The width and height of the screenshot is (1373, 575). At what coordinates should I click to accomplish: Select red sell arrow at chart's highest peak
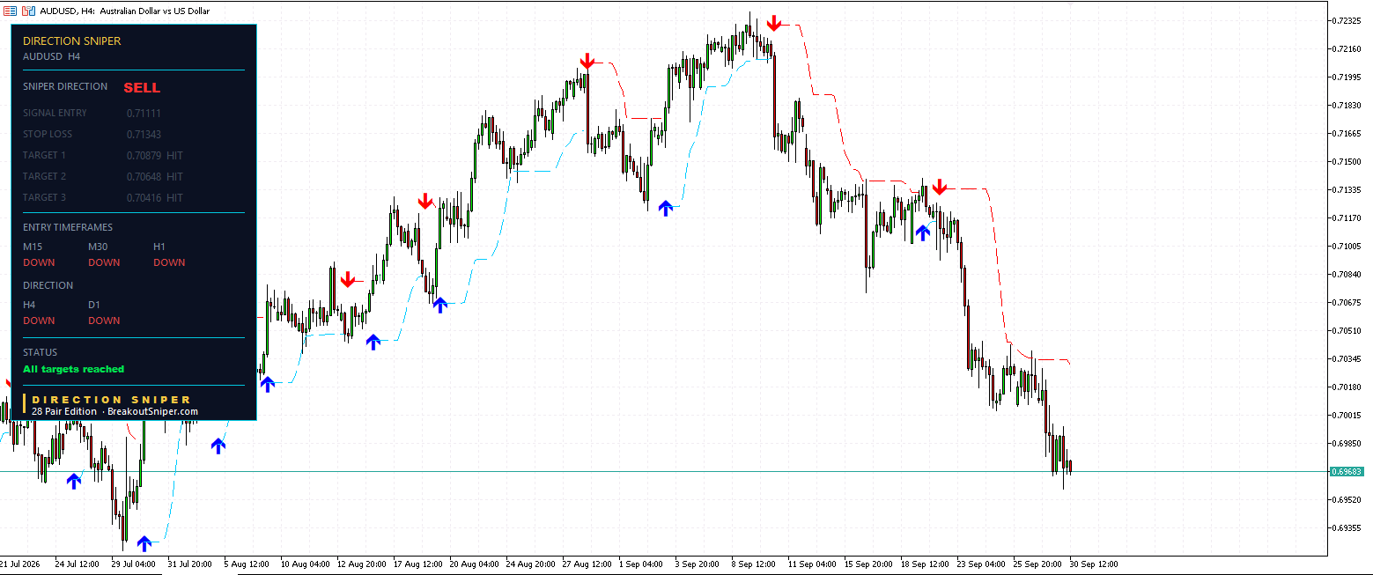tap(773, 23)
